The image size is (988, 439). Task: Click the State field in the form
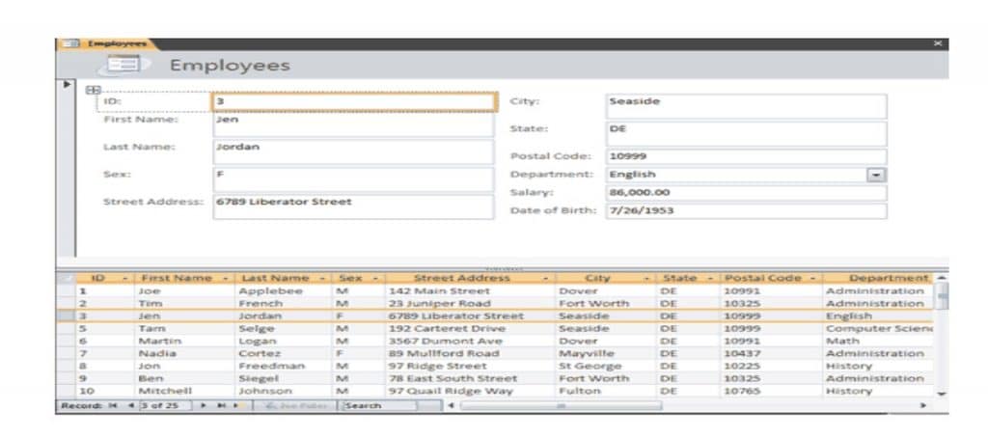[x=747, y=134]
